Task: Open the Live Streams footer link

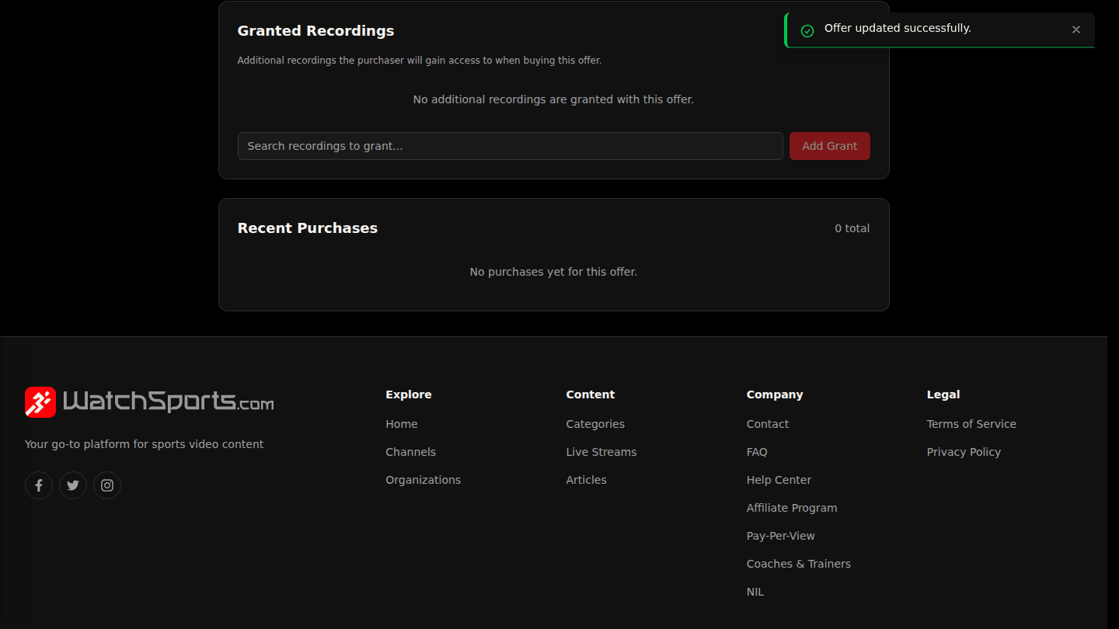Action: 601,452
